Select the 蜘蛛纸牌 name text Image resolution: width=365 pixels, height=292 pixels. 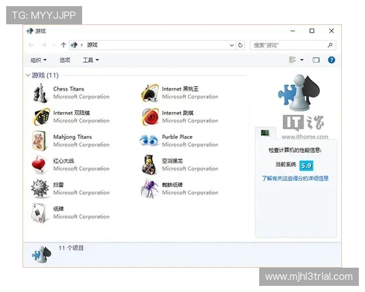click(x=172, y=185)
